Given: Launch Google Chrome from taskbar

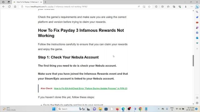Looking at the screenshot, I should (140, 109).
